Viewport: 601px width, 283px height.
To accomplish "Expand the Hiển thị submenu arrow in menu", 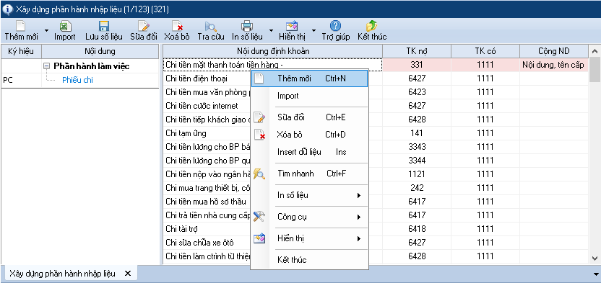I will point(359,238).
